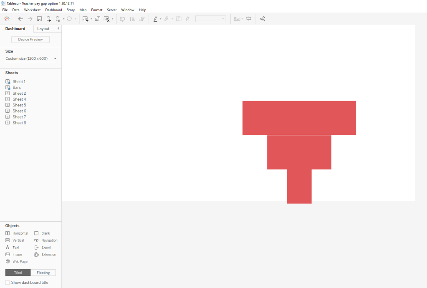
Task: Open Presentation Mode using the monitor icon
Action: tap(249, 19)
